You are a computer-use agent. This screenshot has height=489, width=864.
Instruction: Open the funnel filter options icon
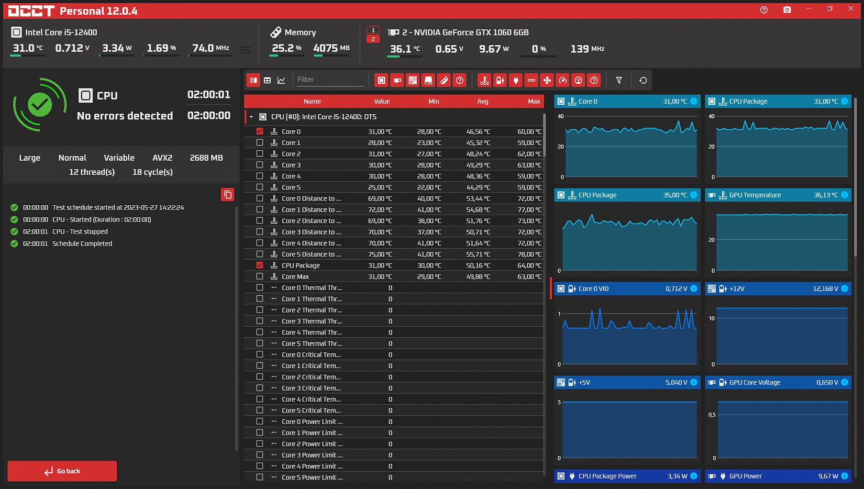[x=619, y=80]
